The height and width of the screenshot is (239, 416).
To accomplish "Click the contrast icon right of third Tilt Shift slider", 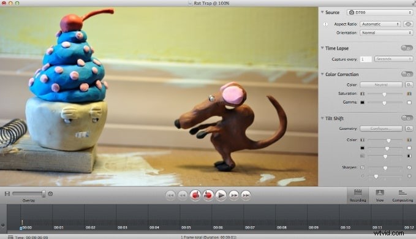I will click(x=409, y=156).
